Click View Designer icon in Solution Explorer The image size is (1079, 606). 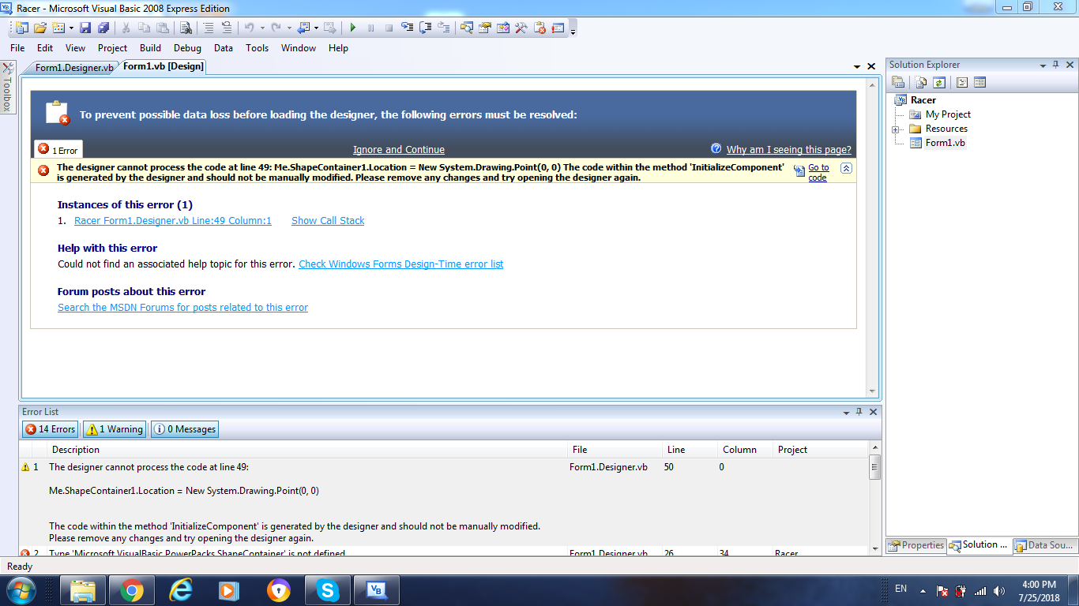click(980, 82)
